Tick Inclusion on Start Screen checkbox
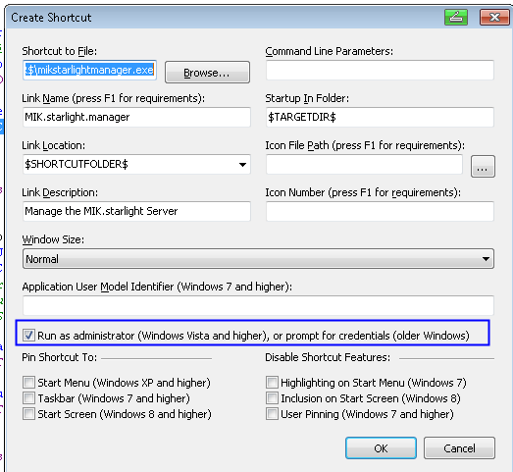 (272, 397)
